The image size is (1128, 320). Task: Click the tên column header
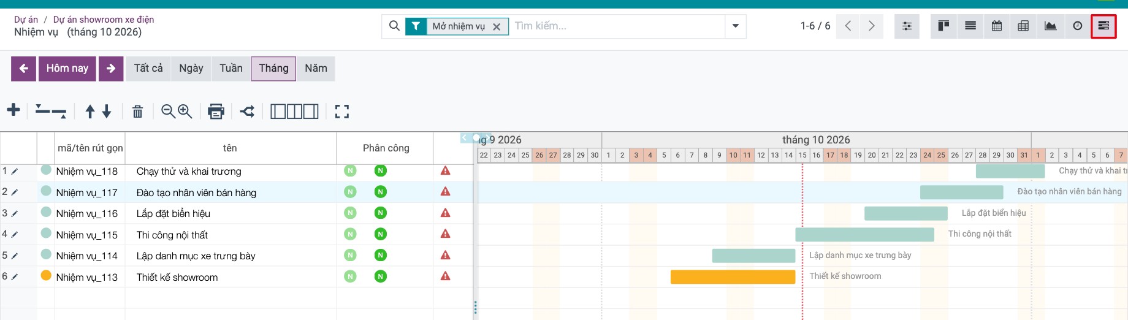(x=230, y=148)
